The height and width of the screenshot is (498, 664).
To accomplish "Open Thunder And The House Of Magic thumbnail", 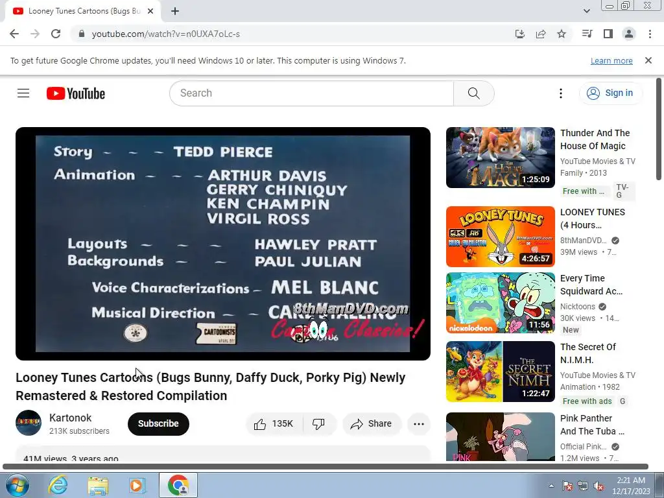I will click(x=500, y=158).
